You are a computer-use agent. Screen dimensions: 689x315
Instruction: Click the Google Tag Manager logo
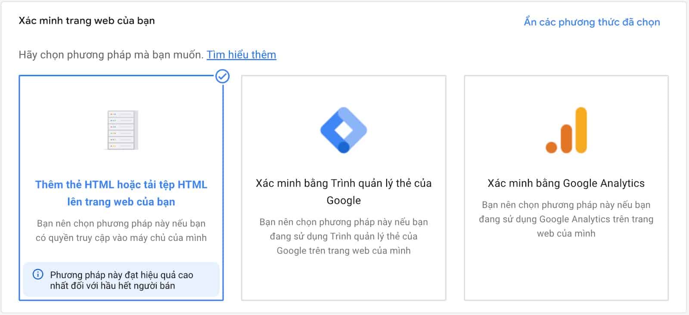pyautogui.click(x=343, y=130)
